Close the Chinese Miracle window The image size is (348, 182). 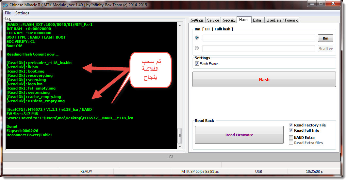(x=333, y=3)
